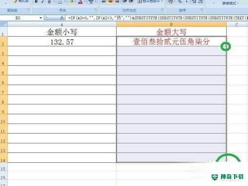Screen dimensions: 248x186
Task: Click the comma style icon
Action: pos(186,1)
